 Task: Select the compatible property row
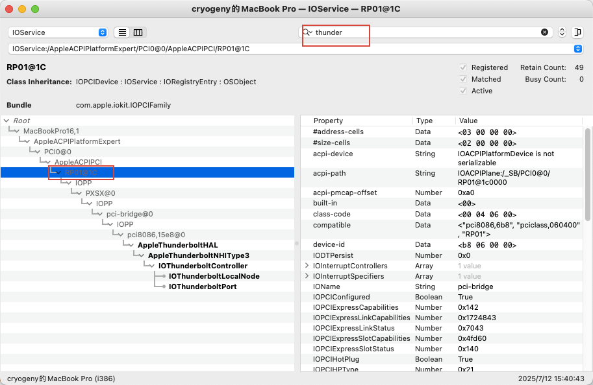tap(442, 229)
